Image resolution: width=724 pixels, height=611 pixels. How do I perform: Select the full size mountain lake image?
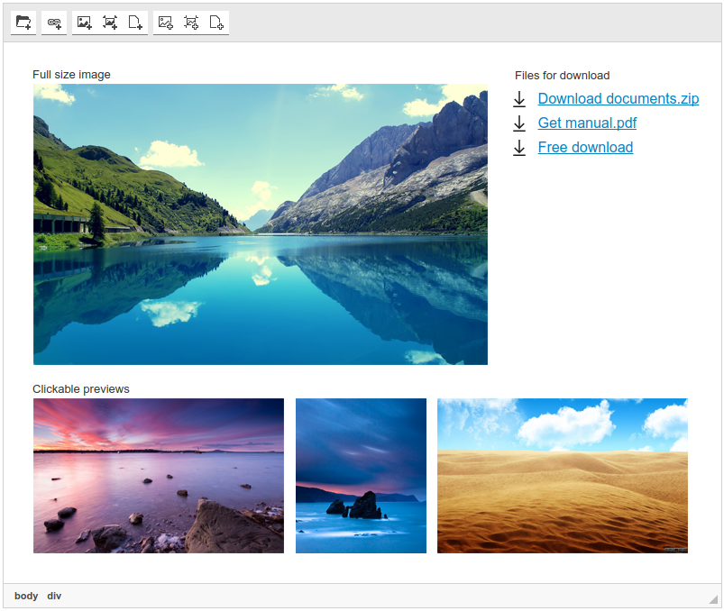(260, 224)
